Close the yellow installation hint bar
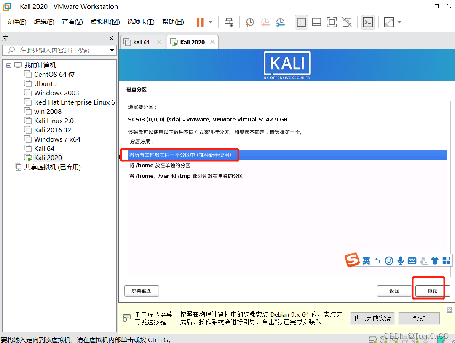 [450, 310]
